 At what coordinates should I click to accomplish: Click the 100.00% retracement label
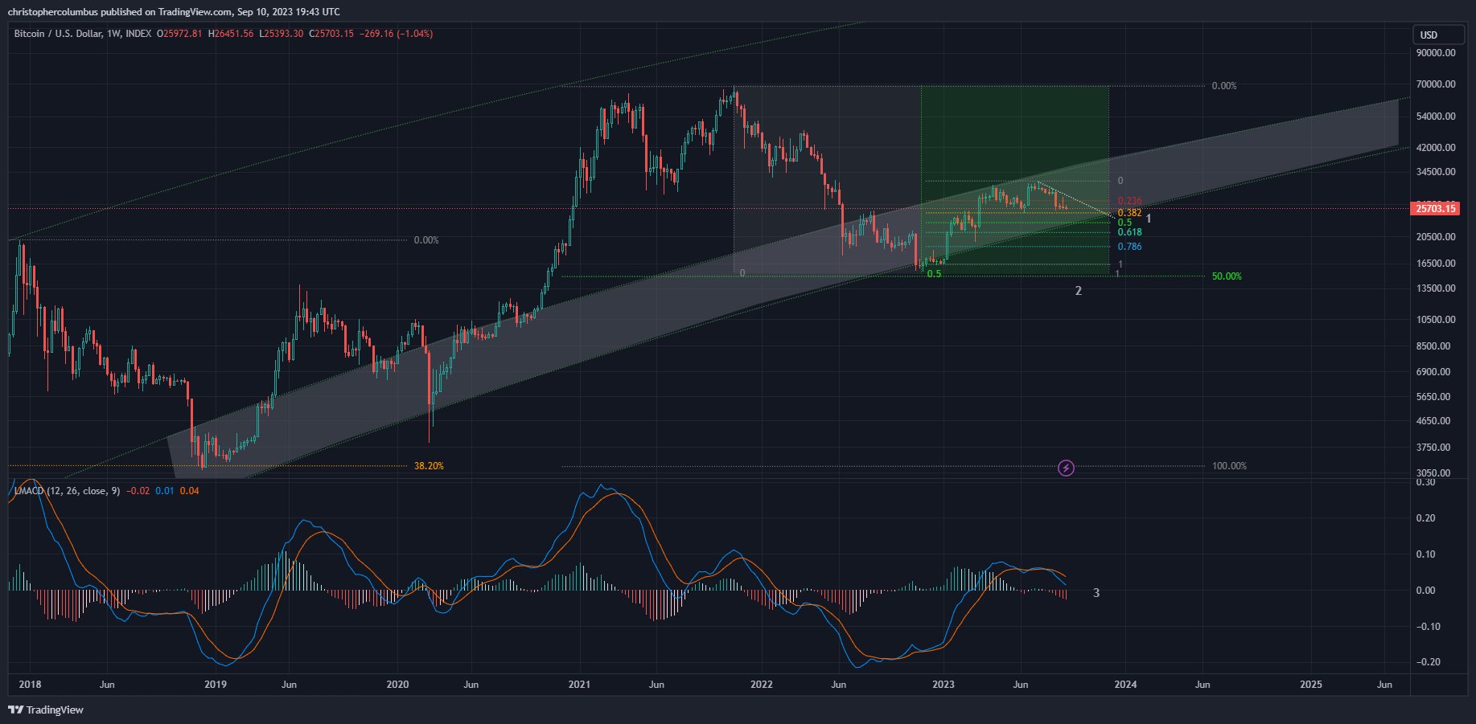coord(1229,466)
